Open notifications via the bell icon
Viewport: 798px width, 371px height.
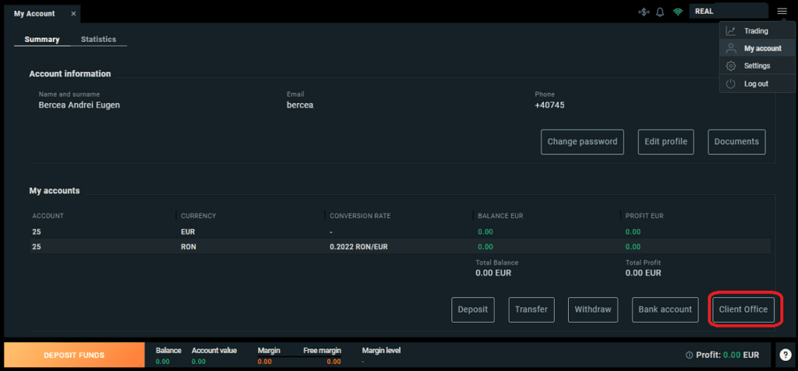(x=660, y=12)
